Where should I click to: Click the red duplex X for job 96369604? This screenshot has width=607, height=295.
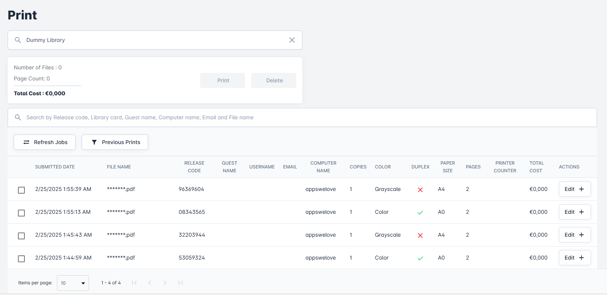tap(420, 190)
